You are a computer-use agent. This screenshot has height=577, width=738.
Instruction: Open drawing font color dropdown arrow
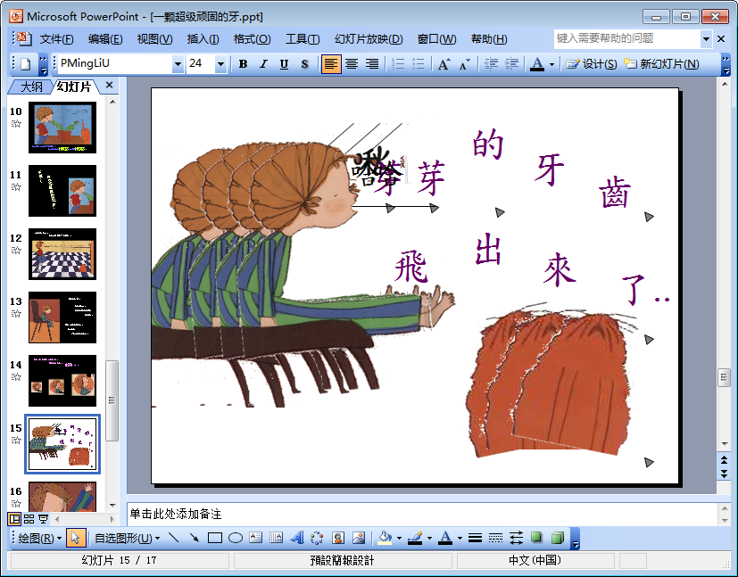pyautogui.click(x=460, y=538)
